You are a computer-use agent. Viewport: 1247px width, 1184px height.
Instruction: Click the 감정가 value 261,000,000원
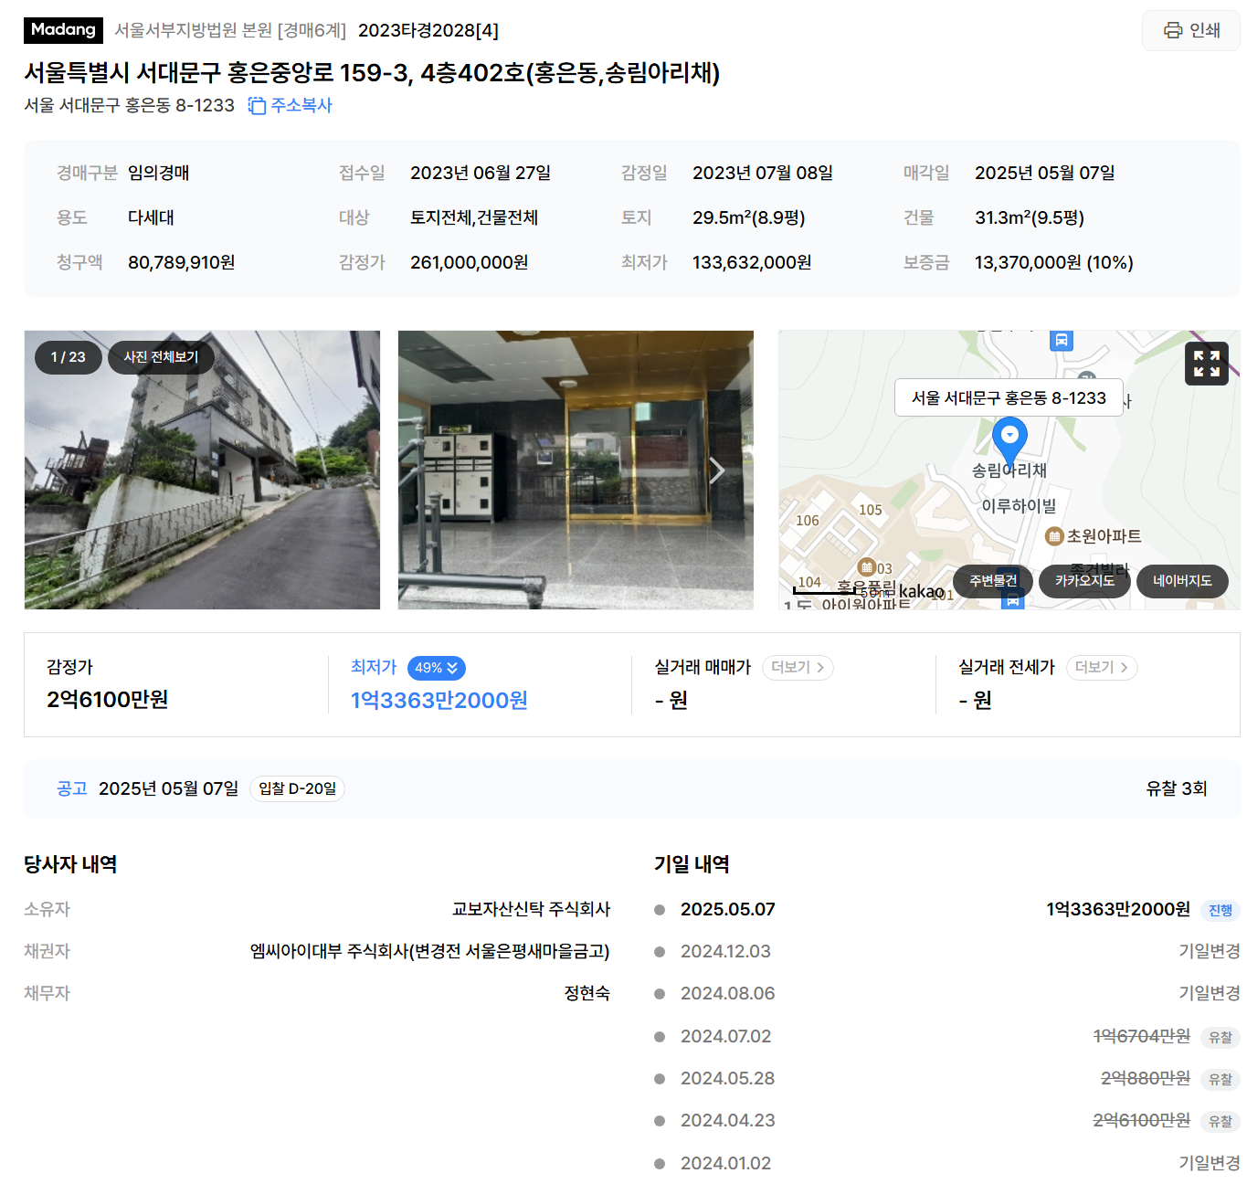tap(469, 262)
